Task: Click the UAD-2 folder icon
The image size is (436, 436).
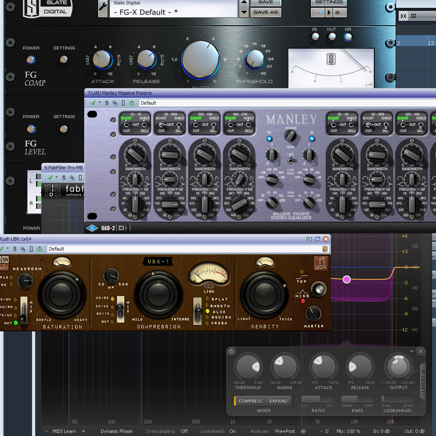Action: (122, 228)
